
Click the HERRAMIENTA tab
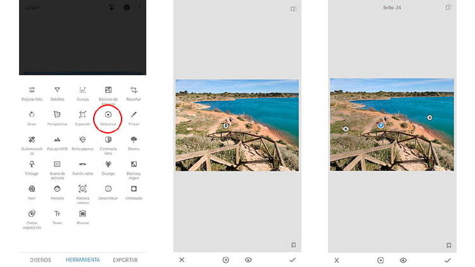(x=82, y=260)
